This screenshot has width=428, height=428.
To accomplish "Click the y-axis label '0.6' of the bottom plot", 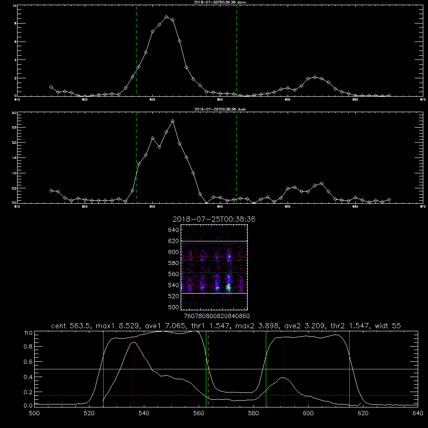I will pyautogui.click(x=28, y=362).
